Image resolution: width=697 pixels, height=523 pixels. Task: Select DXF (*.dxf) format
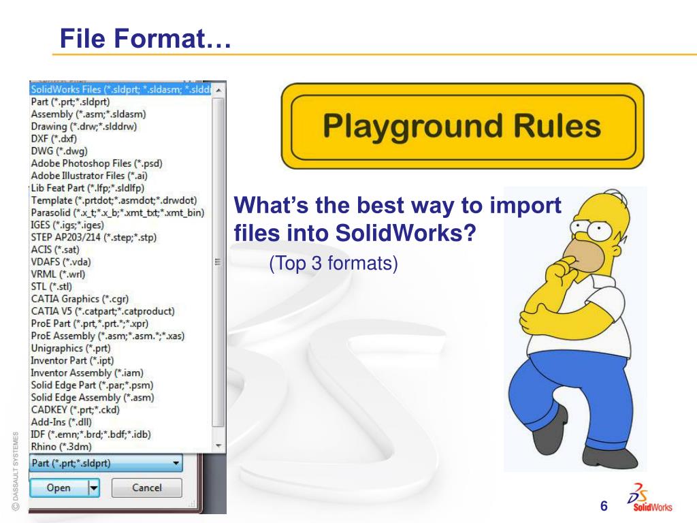pos(121,139)
